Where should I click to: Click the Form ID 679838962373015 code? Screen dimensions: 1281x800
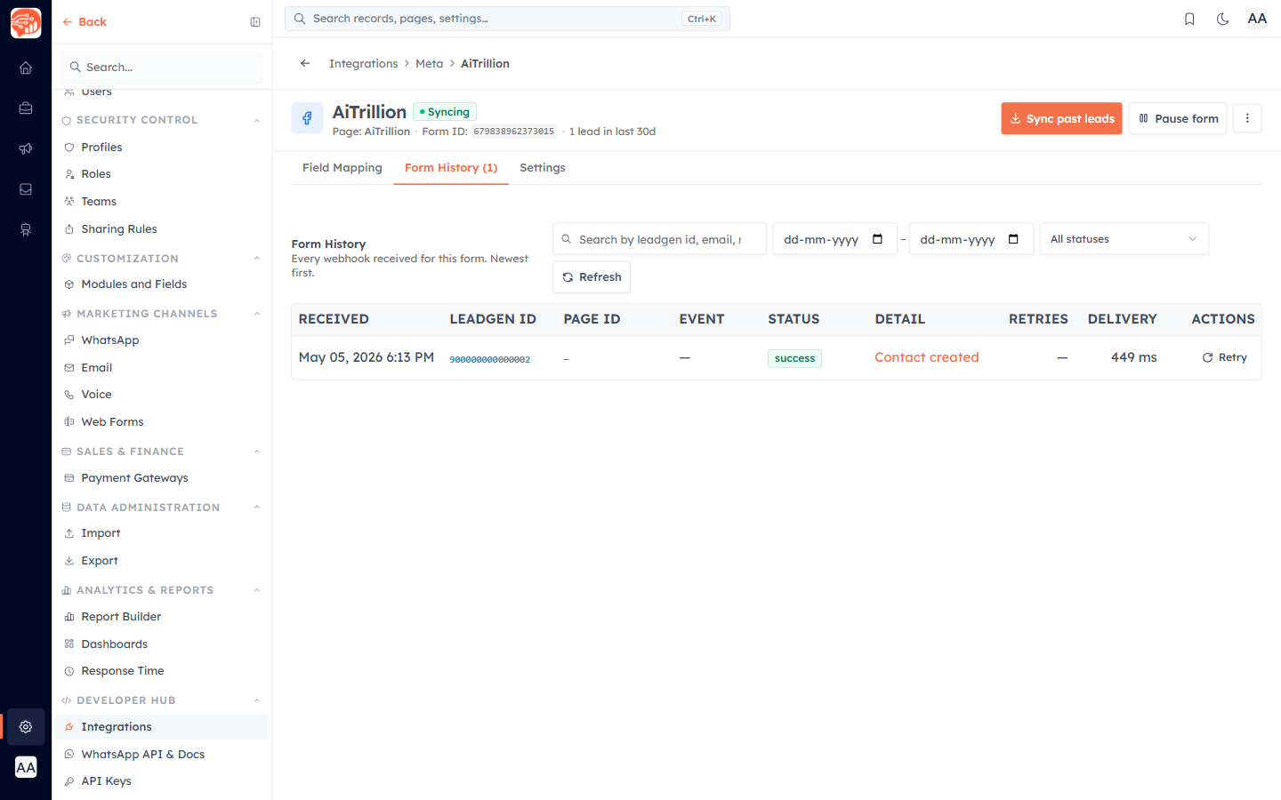(x=514, y=132)
